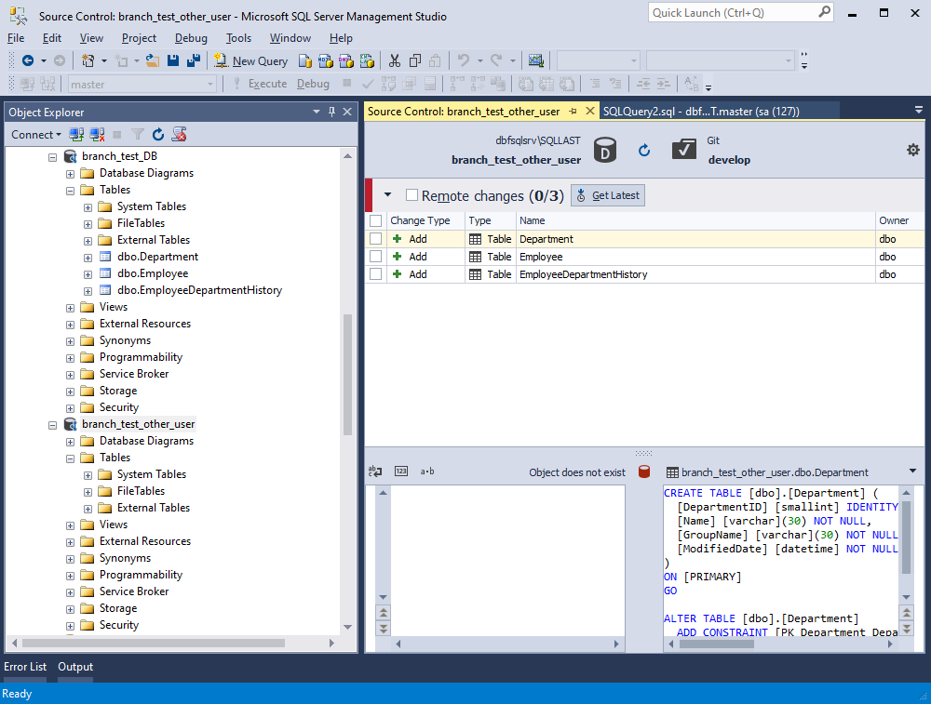The width and height of the screenshot is (931, 704).
Task: Check the Employee table row checkbox
Action: pos(375,257)
